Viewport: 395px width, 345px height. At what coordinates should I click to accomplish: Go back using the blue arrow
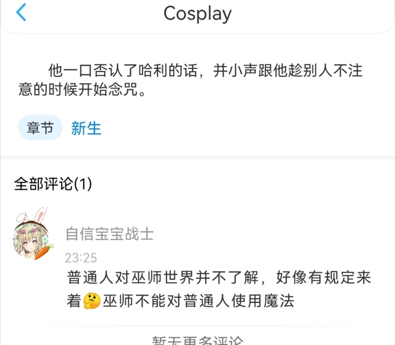(x=21, y=12)
